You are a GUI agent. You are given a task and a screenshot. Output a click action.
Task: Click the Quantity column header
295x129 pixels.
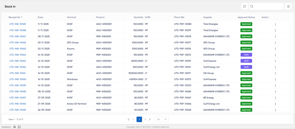[x=139, y=17]
